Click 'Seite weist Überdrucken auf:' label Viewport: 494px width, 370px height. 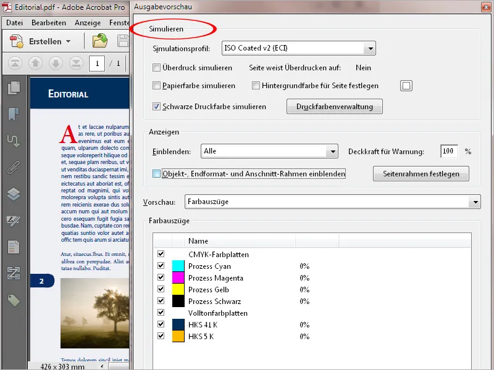[x=295, y=68]
